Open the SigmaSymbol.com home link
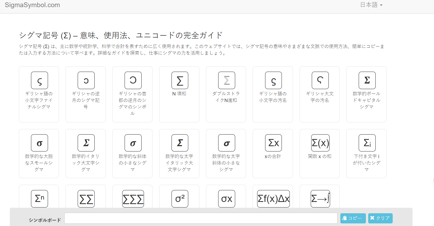 (x=32, y=5)
